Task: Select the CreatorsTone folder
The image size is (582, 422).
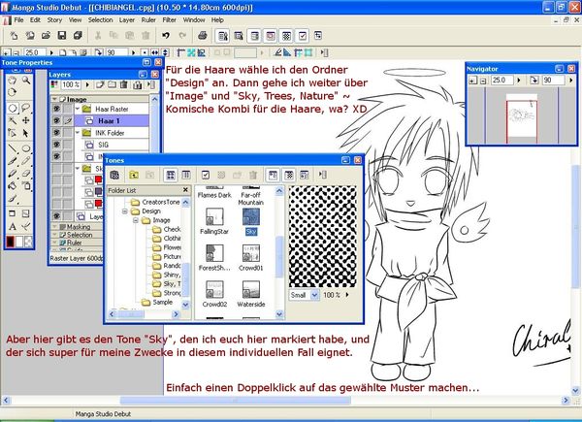Action: [x=156, y=202]
